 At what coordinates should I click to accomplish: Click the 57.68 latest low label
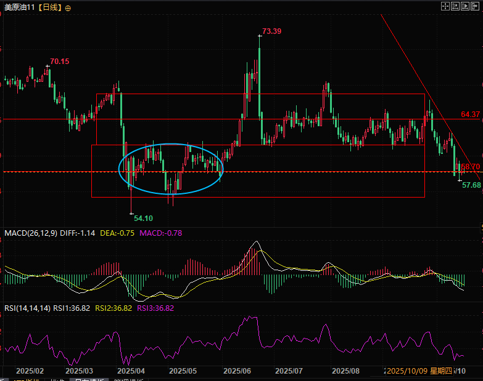pos(471,185)
